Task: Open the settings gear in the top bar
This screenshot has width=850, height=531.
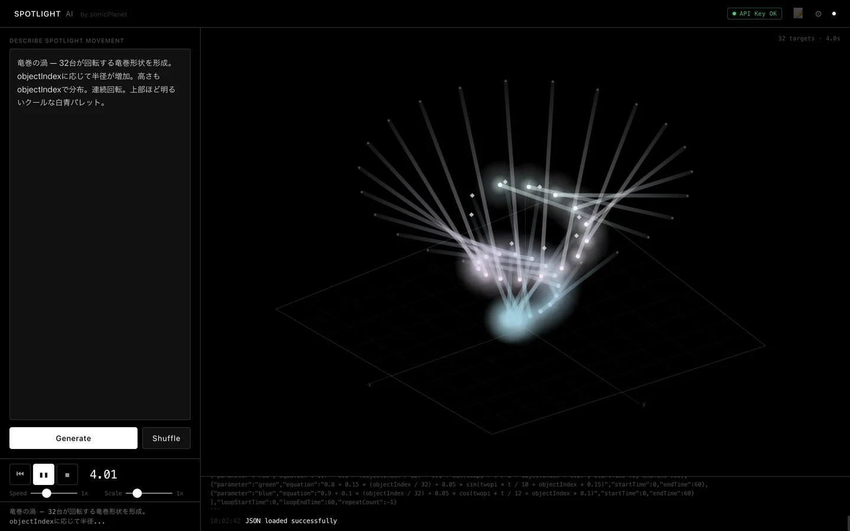Action: point(819,14)
